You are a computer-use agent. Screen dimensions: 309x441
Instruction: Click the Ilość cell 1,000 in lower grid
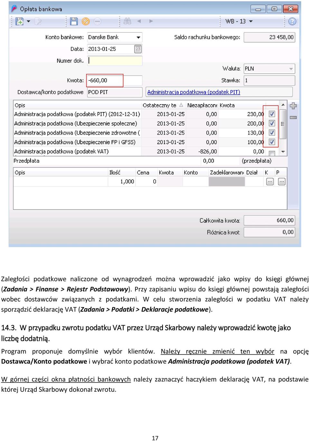pyautogui.click(x=121, y=182)
